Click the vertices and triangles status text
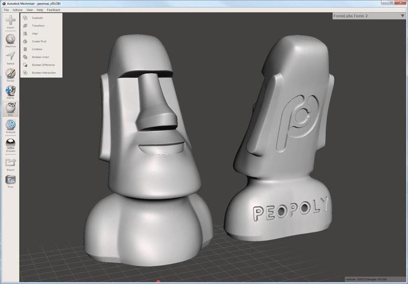The width and height of the screenshot is (408, 284). click(x=366, y=279)
